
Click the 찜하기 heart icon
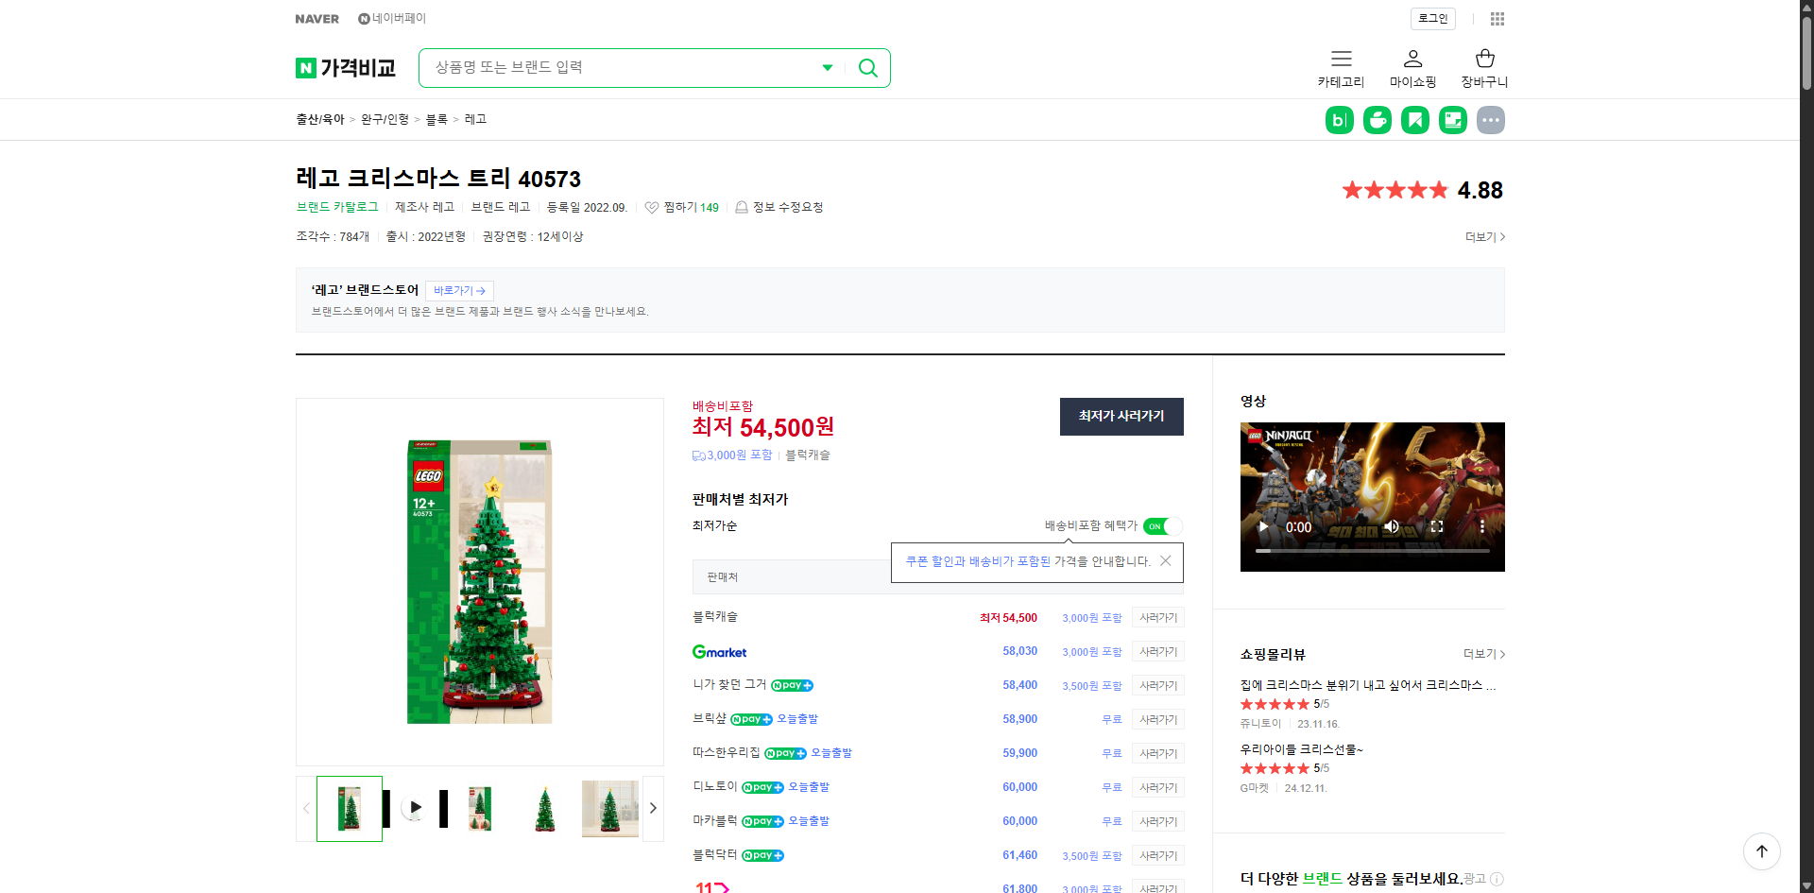652,207
